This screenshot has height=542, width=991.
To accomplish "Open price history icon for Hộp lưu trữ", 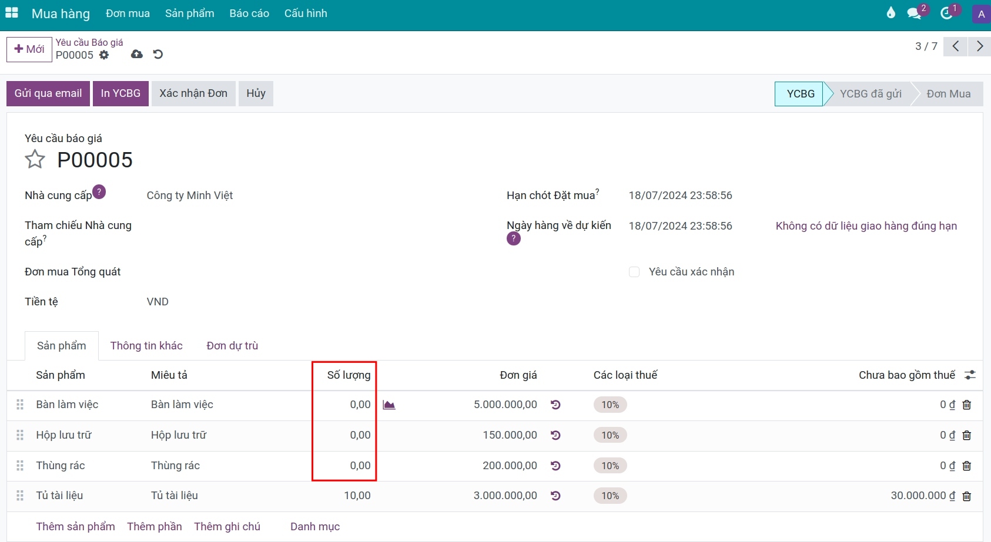I will [x=555, y=435].
